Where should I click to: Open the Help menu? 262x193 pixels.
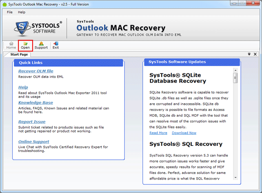[22, 12]
